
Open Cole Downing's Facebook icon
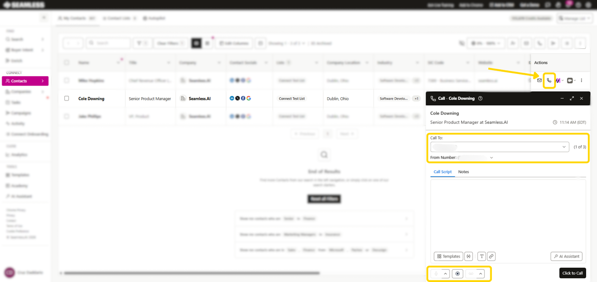click(243, 98)
